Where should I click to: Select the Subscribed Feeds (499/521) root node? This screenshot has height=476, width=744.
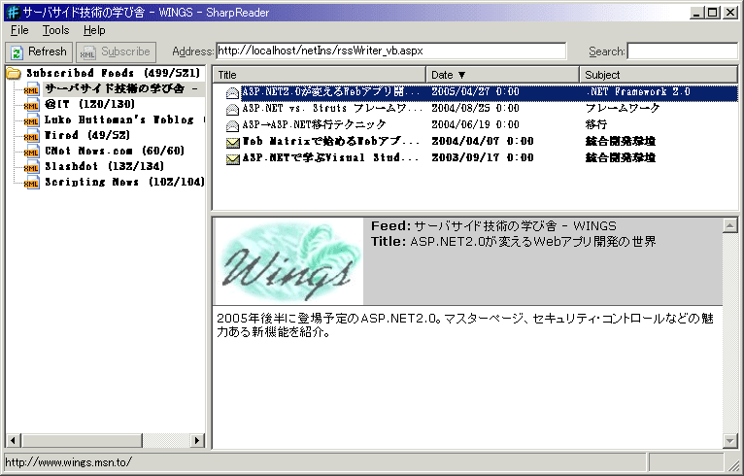click(114, 73)
